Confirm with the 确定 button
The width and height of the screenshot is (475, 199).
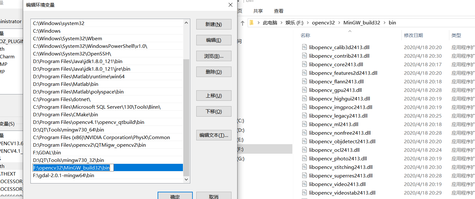coord(175,196)
